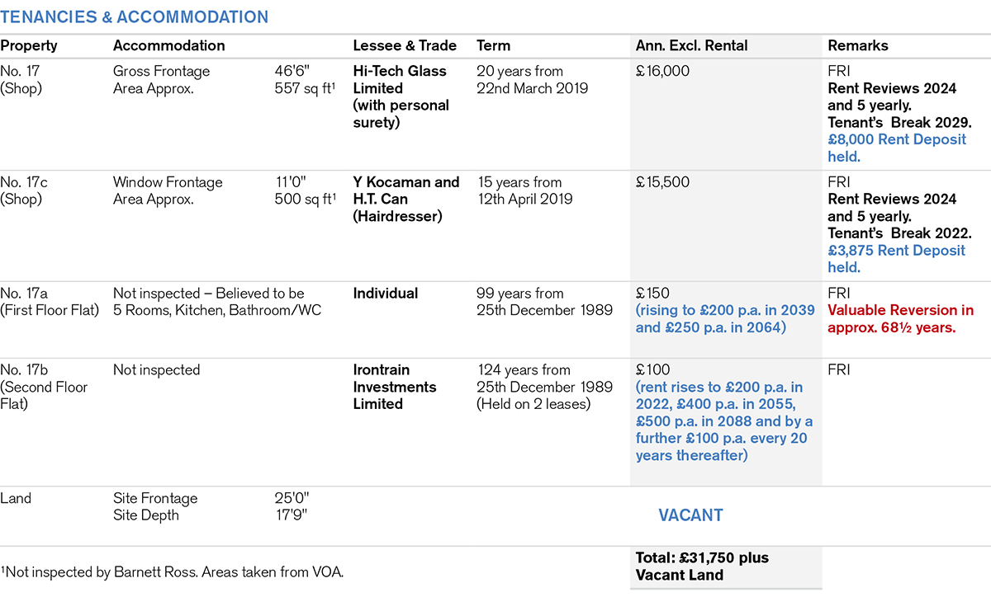Click the £15,500 rental amount
The height and width of the screenshot is (597, 991).
[662, 183]
